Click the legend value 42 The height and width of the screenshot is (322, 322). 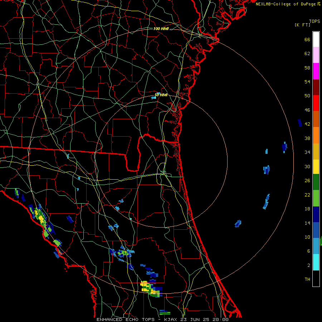click(307, 124)
